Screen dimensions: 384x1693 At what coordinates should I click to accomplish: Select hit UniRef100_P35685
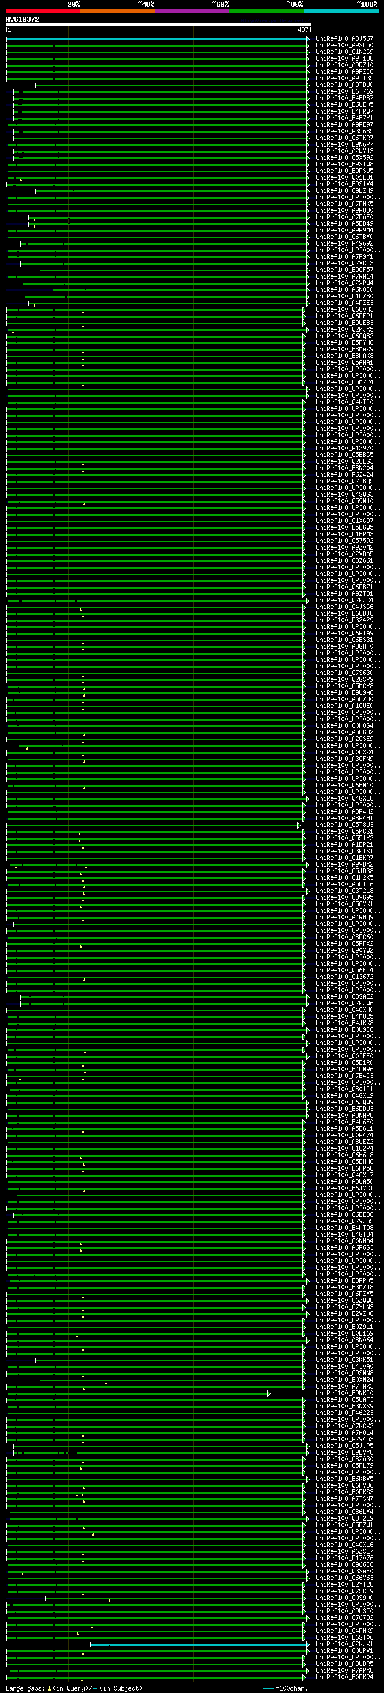(x=344, y=132)
